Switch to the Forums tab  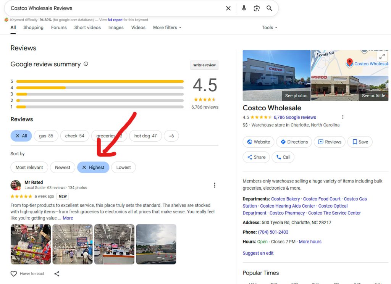(59, 27)
